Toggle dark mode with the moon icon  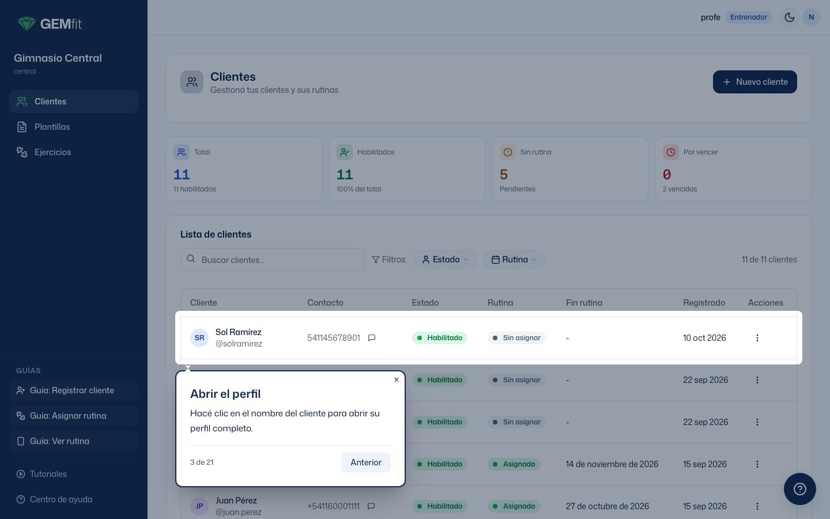click(790, 17)
